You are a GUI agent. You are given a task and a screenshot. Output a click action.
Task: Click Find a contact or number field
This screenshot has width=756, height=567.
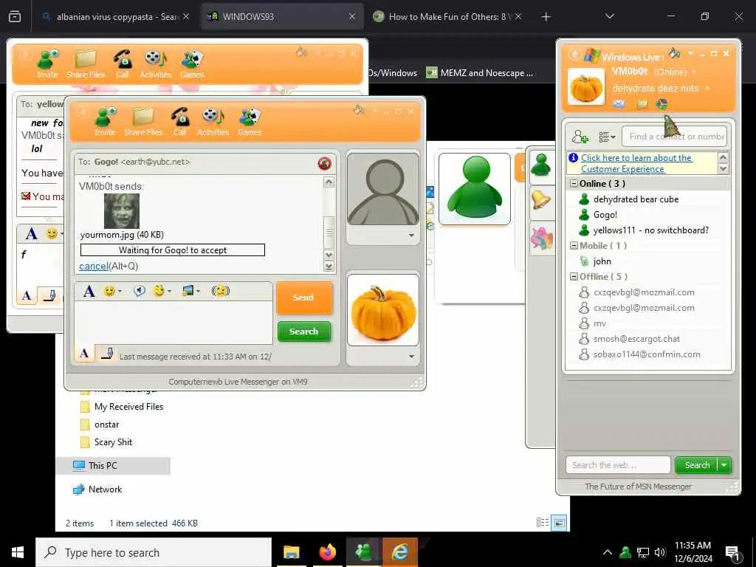pos(675,137)
